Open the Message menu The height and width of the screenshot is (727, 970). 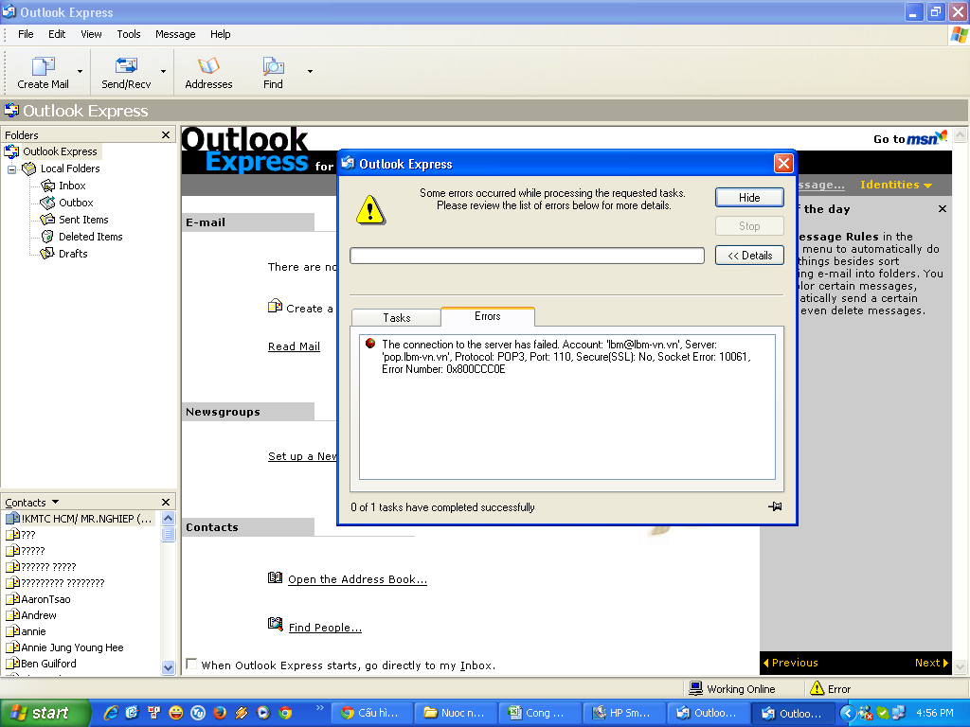coord(175,34)
